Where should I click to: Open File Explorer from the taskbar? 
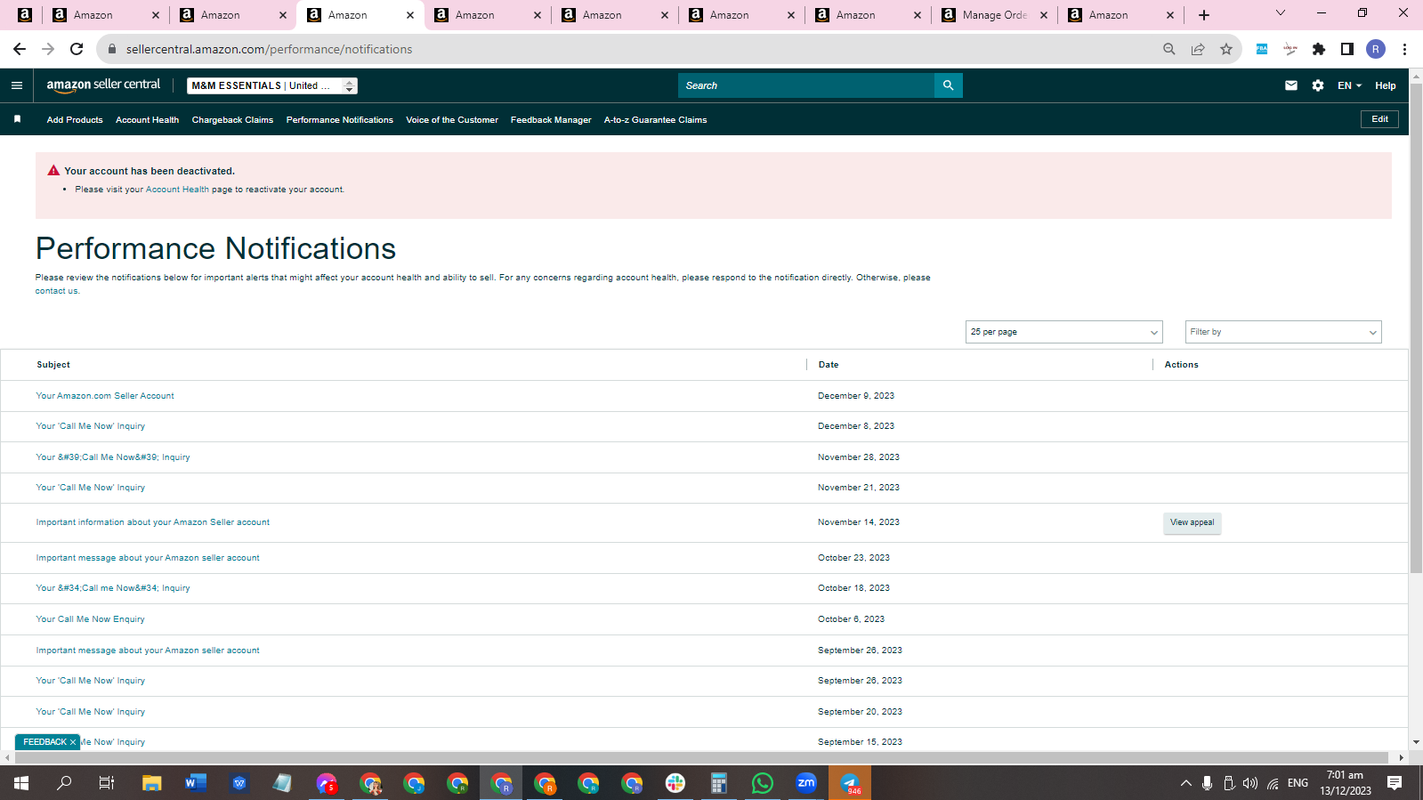pyautogui.click(x=152, y=783)
